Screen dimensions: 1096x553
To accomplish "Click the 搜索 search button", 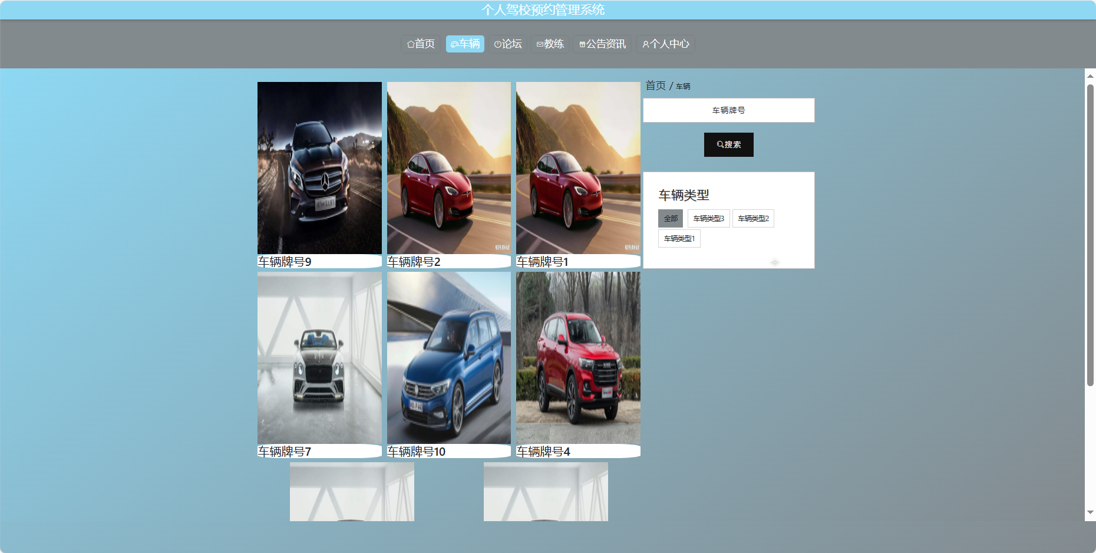I will click(x=729, y=144).
